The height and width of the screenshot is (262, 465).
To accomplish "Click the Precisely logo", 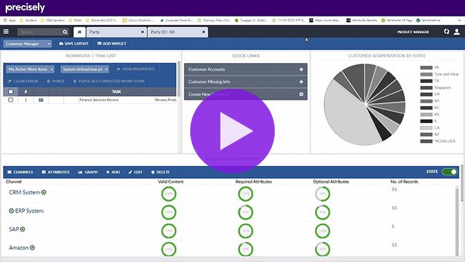I will tap(25, 8).
